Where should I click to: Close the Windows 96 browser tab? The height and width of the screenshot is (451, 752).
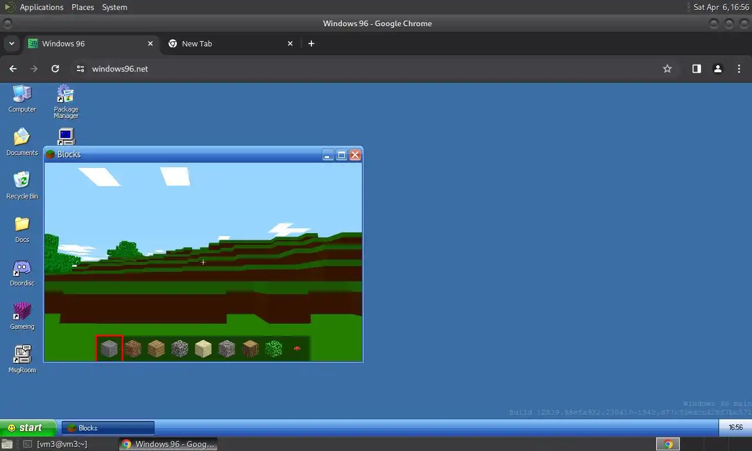click(150, 43)
